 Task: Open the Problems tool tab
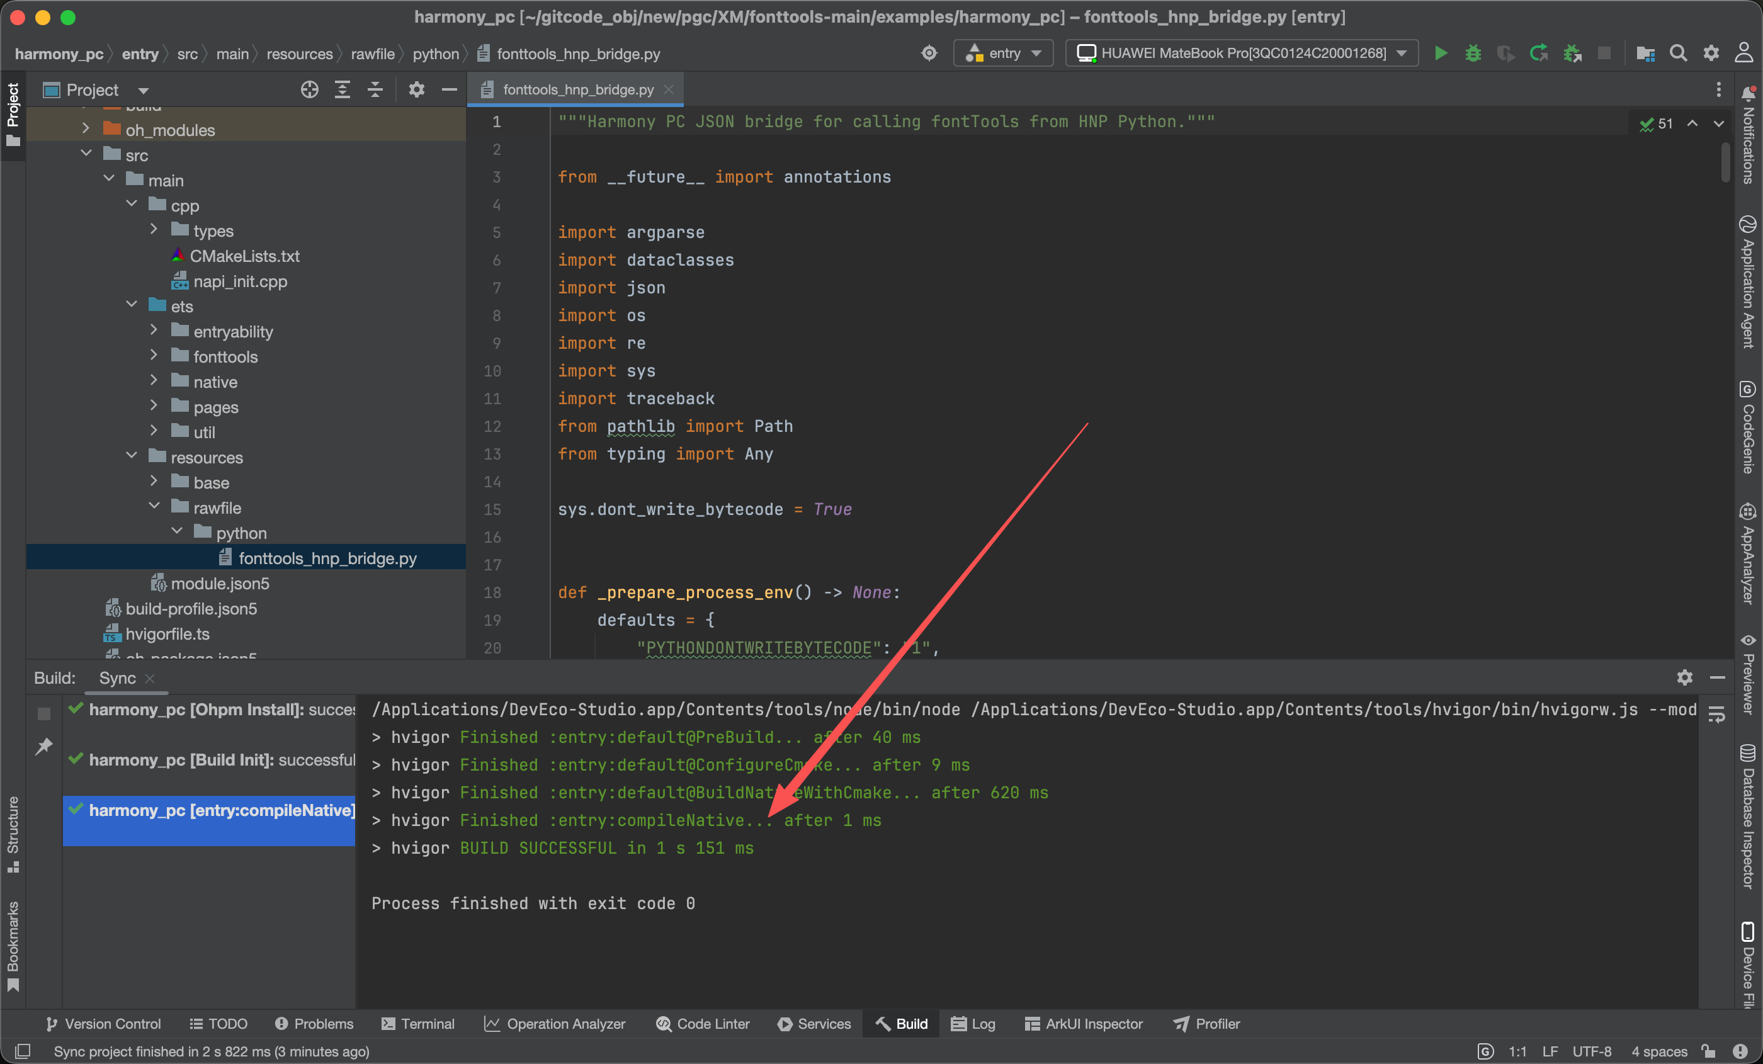pos(314,1023)
